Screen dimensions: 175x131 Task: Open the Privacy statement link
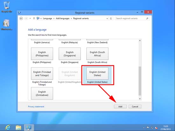[36, 107]
